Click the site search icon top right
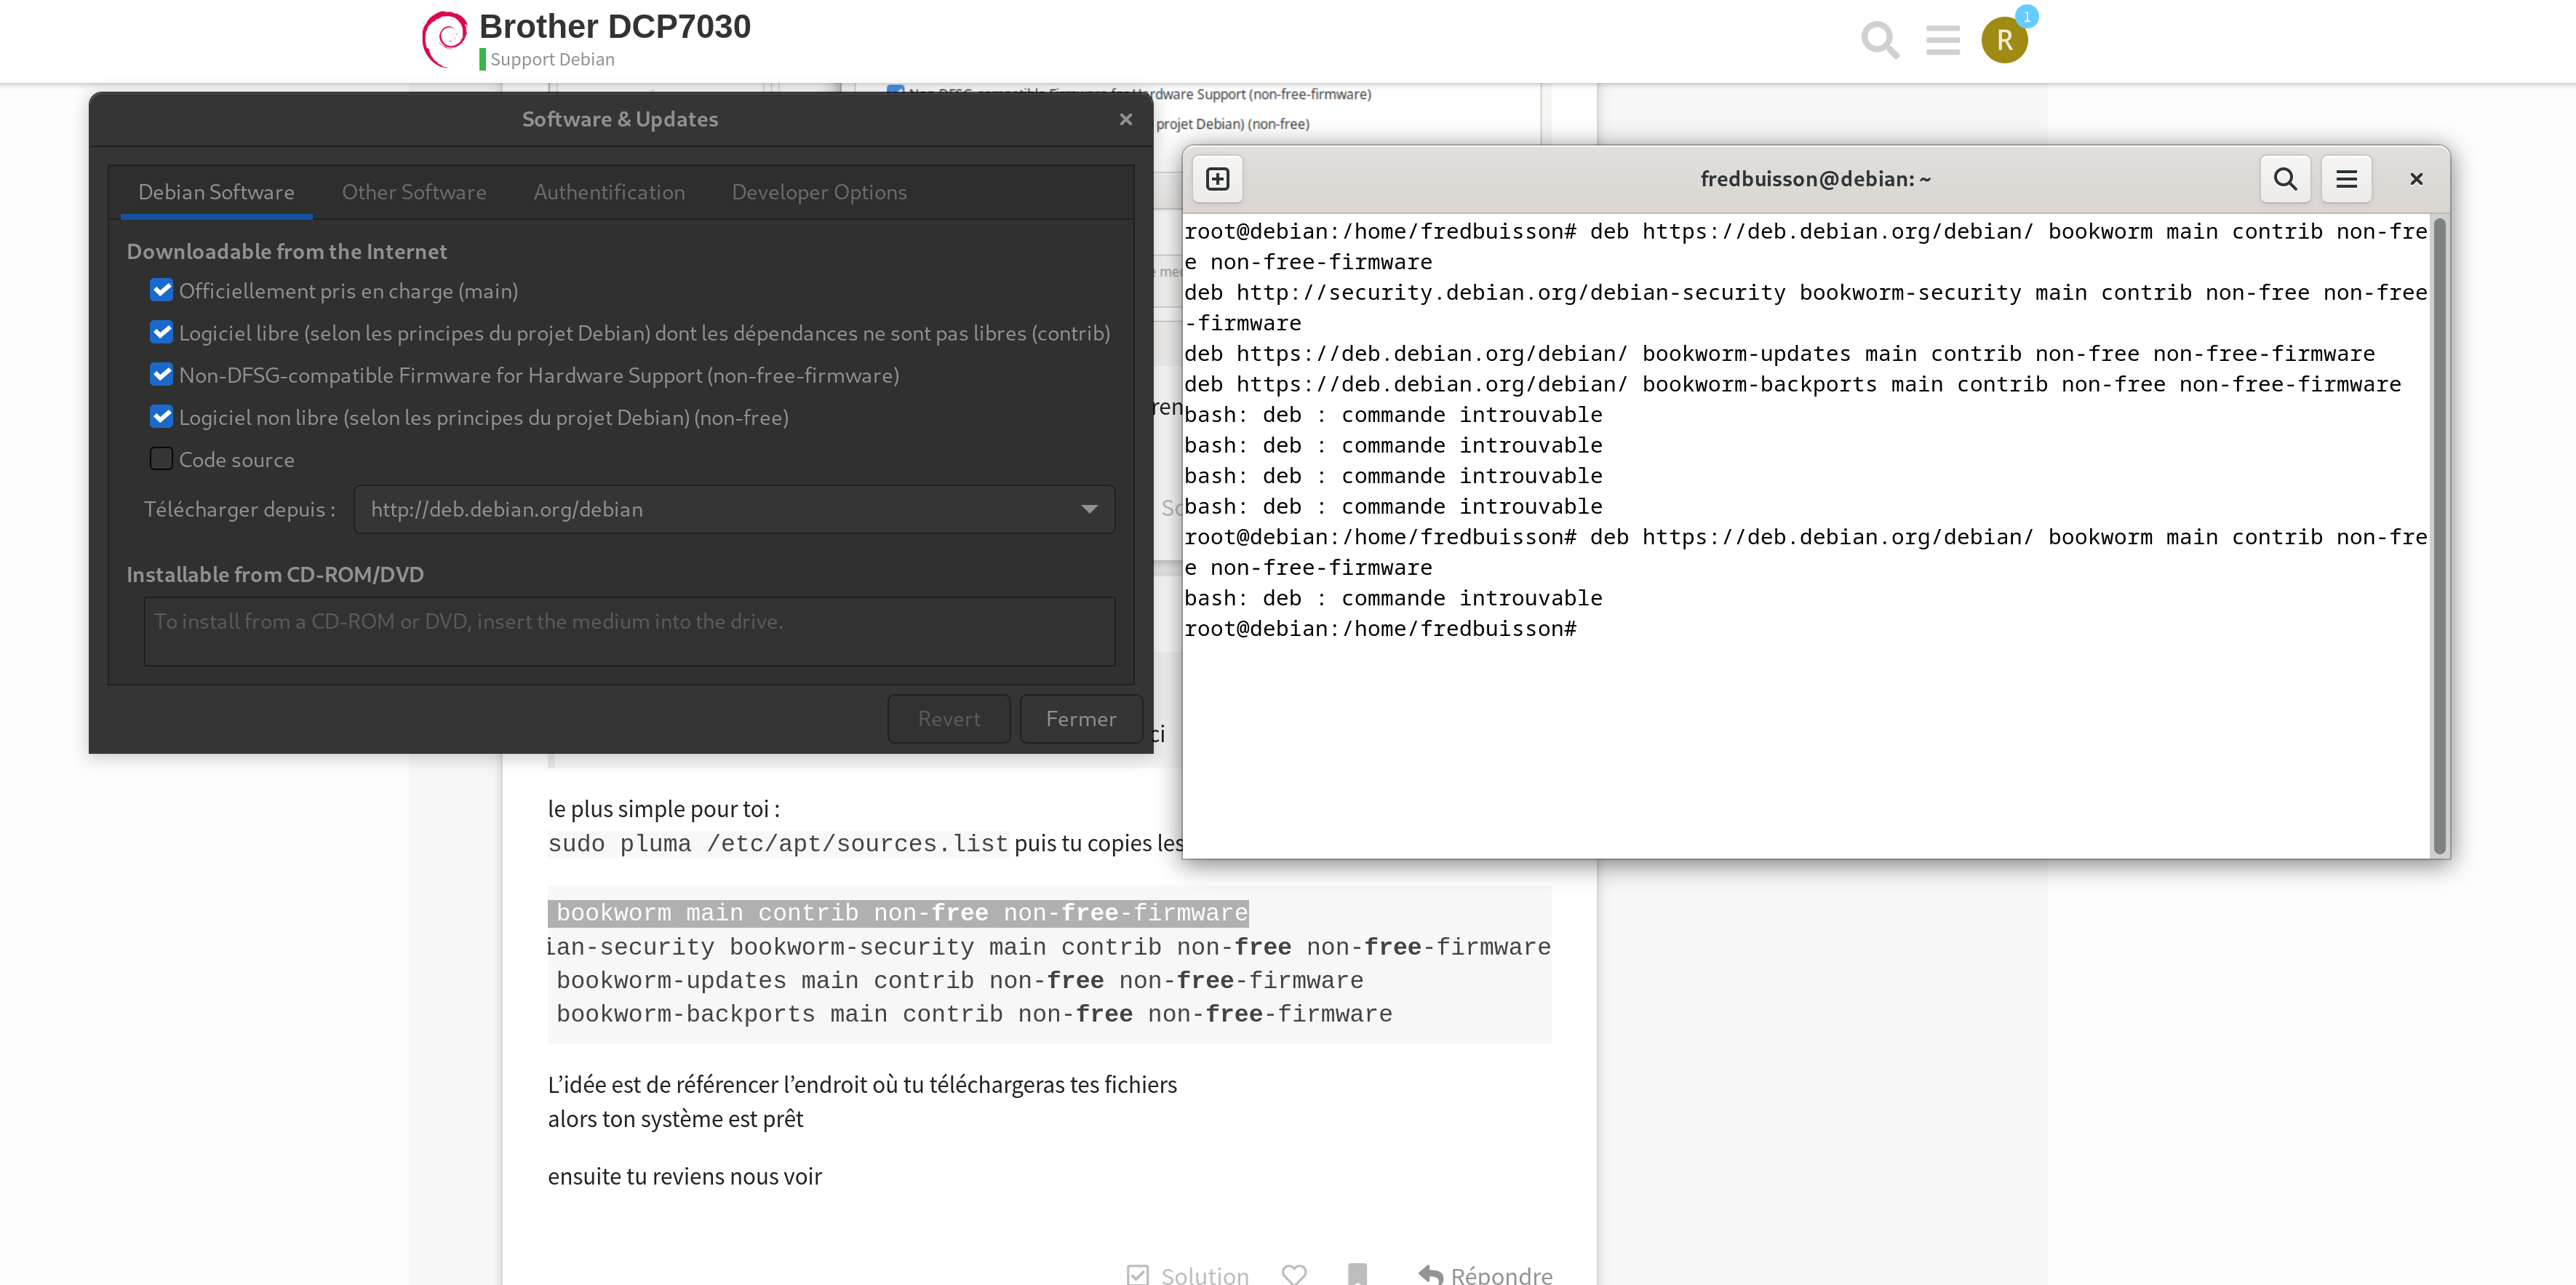Image resolution: width=2576 pixels, height=1285 pixels. [x=1879, y=41]
